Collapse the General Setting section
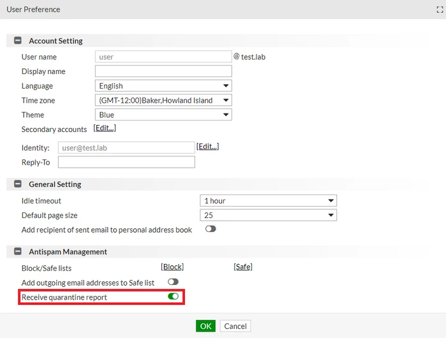446x338 pixels. [18, 184]
